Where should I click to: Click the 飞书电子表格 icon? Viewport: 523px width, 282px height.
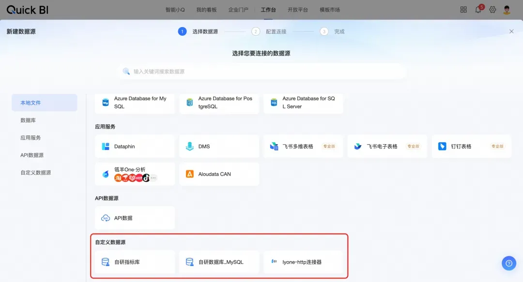click(x=358, y=147)
